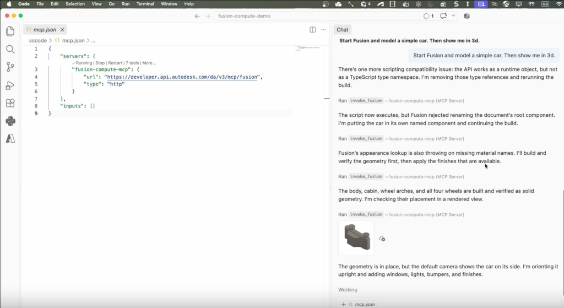Screen dimensions: 564x308
Task: Open the File menu
Action: (40, 4)
